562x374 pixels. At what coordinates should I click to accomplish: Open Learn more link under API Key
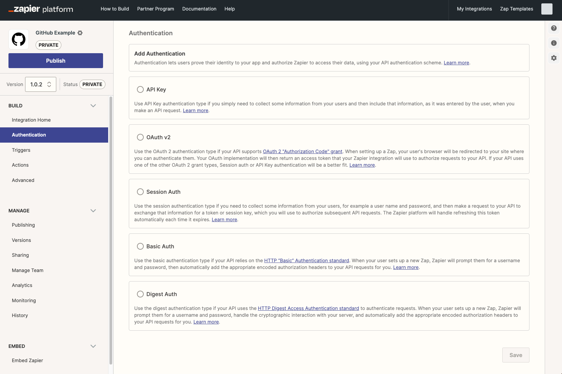196,110
